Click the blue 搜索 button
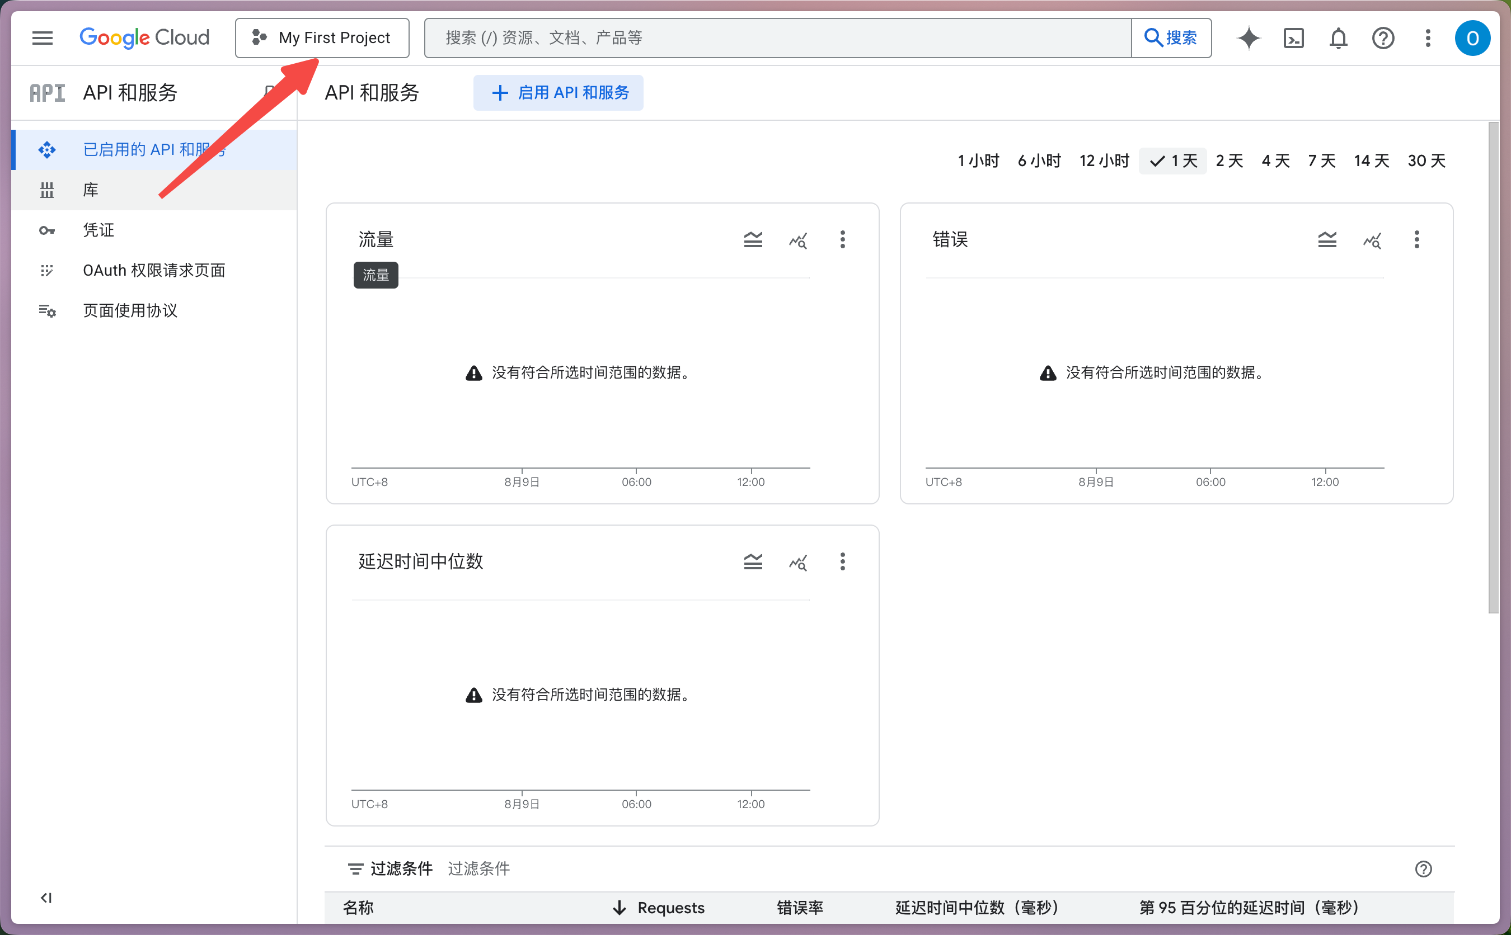 click(x=1171, y=37)
